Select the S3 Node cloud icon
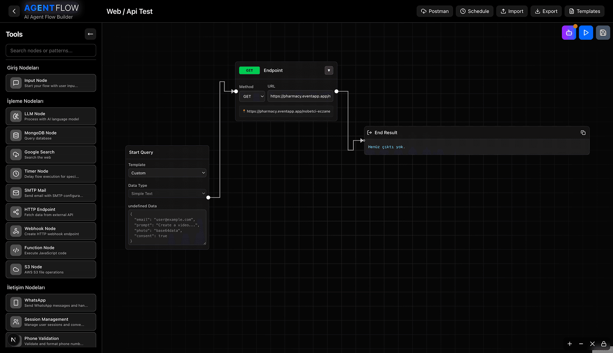Viewport: 613px width, 353px height. click(x=16, y=269)
